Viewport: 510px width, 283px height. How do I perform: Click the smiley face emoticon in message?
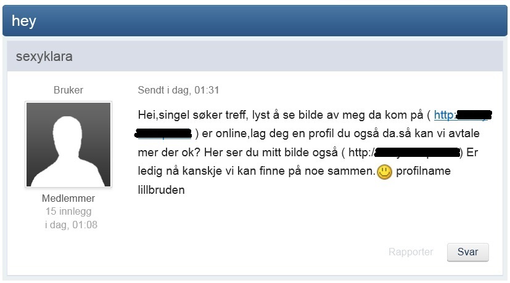pos(384,172)
